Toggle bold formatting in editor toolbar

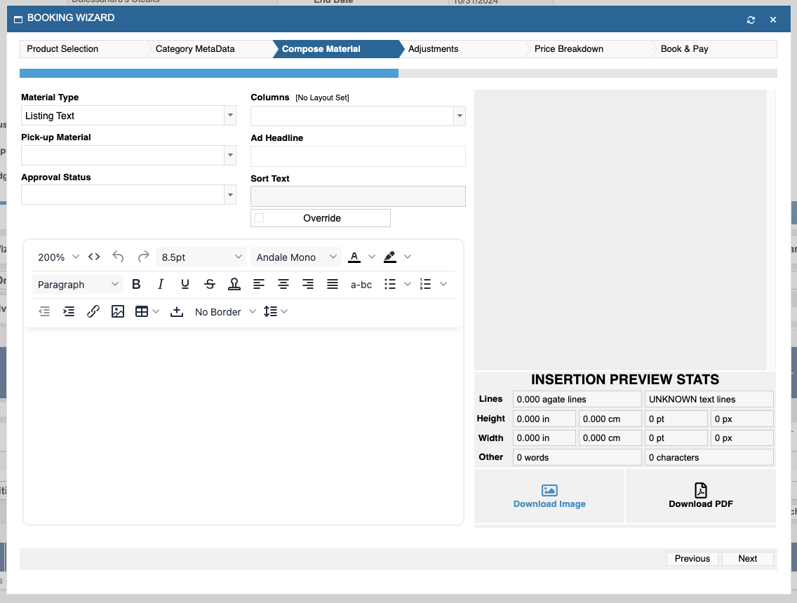(x=136, y=284)
